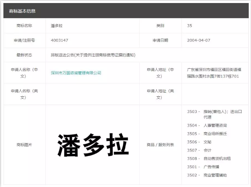This screenshot has height=187, width=251.
Task: Click the 商品 / 服务列表 label cell
Action: coord(160,145)
